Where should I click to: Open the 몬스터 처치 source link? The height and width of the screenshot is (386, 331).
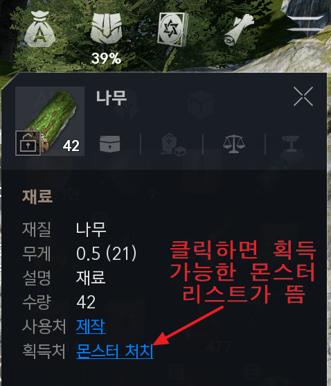point(115,351)
